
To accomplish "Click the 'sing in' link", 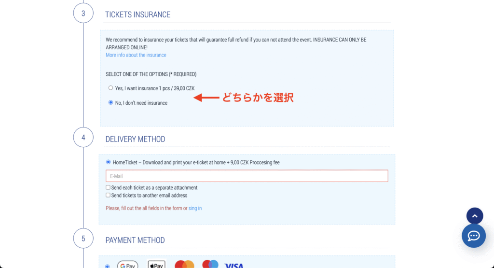I will tap(195, 208).
